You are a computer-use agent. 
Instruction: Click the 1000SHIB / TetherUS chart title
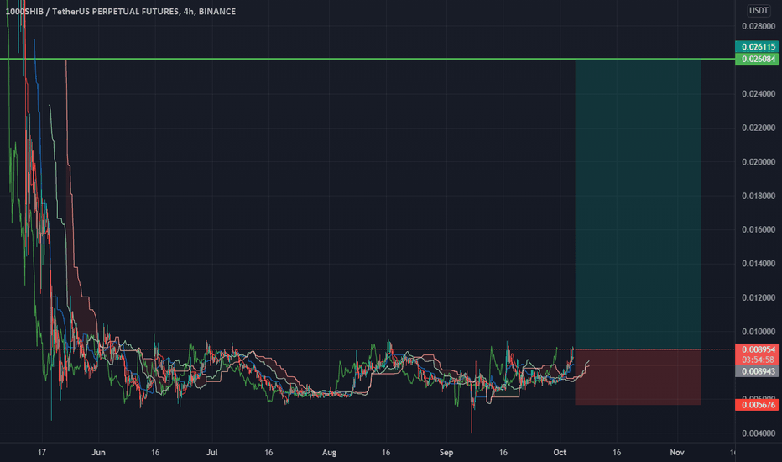120,11
